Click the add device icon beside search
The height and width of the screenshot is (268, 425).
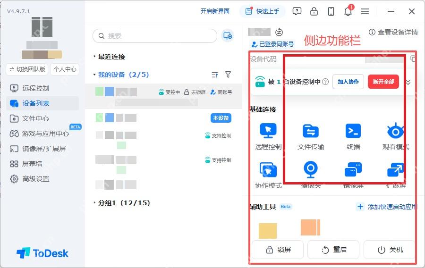tap(228, 36)
